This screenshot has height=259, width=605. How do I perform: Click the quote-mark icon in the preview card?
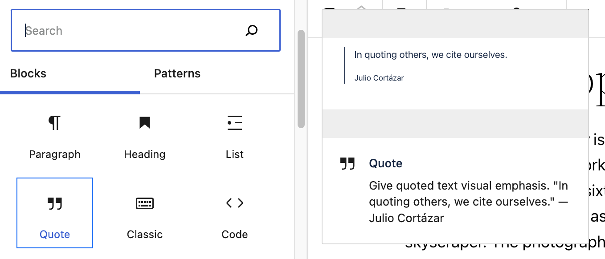[x=347, y=164]
